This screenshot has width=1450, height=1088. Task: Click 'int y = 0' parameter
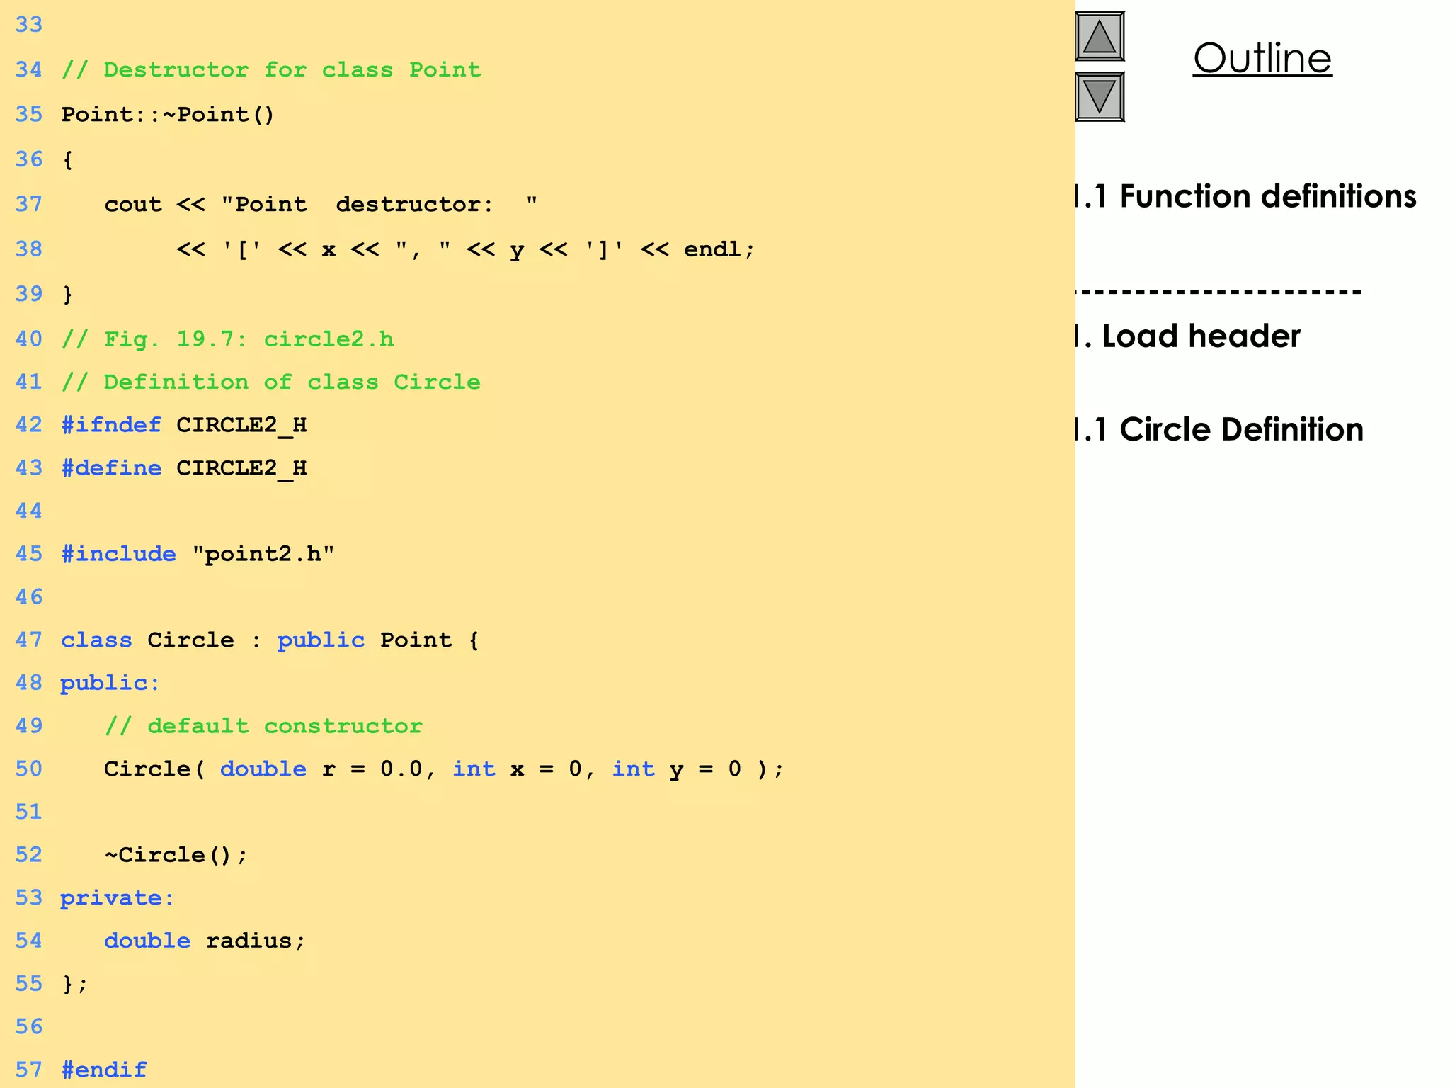[677, 769]
